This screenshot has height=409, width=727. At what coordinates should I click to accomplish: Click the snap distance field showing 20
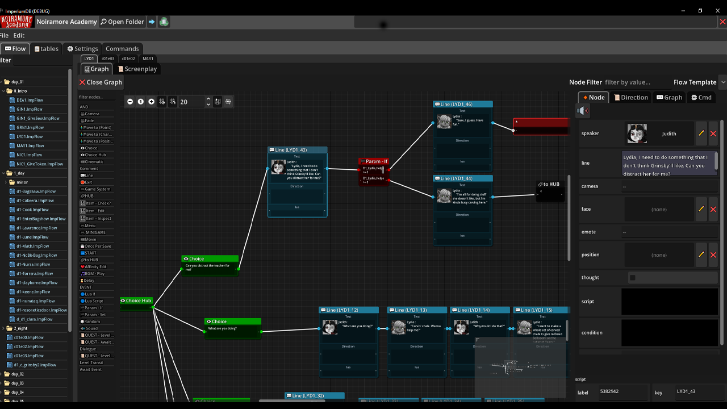coord(192,102)
